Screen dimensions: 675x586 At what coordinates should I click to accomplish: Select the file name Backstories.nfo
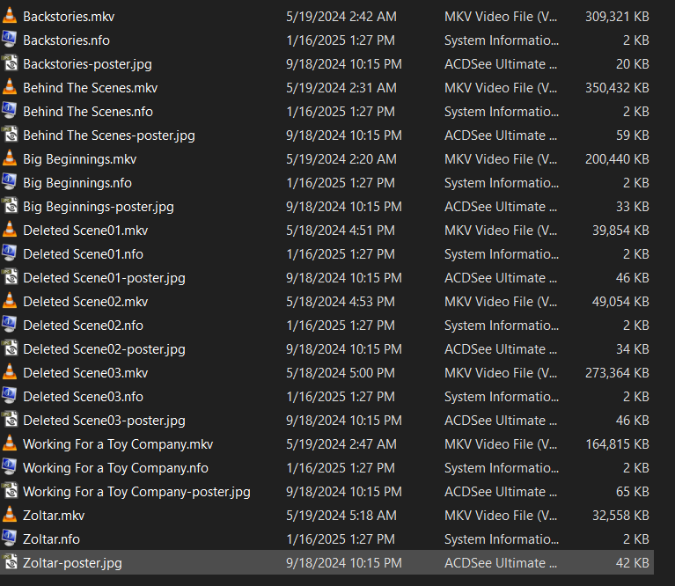point(66,40)
